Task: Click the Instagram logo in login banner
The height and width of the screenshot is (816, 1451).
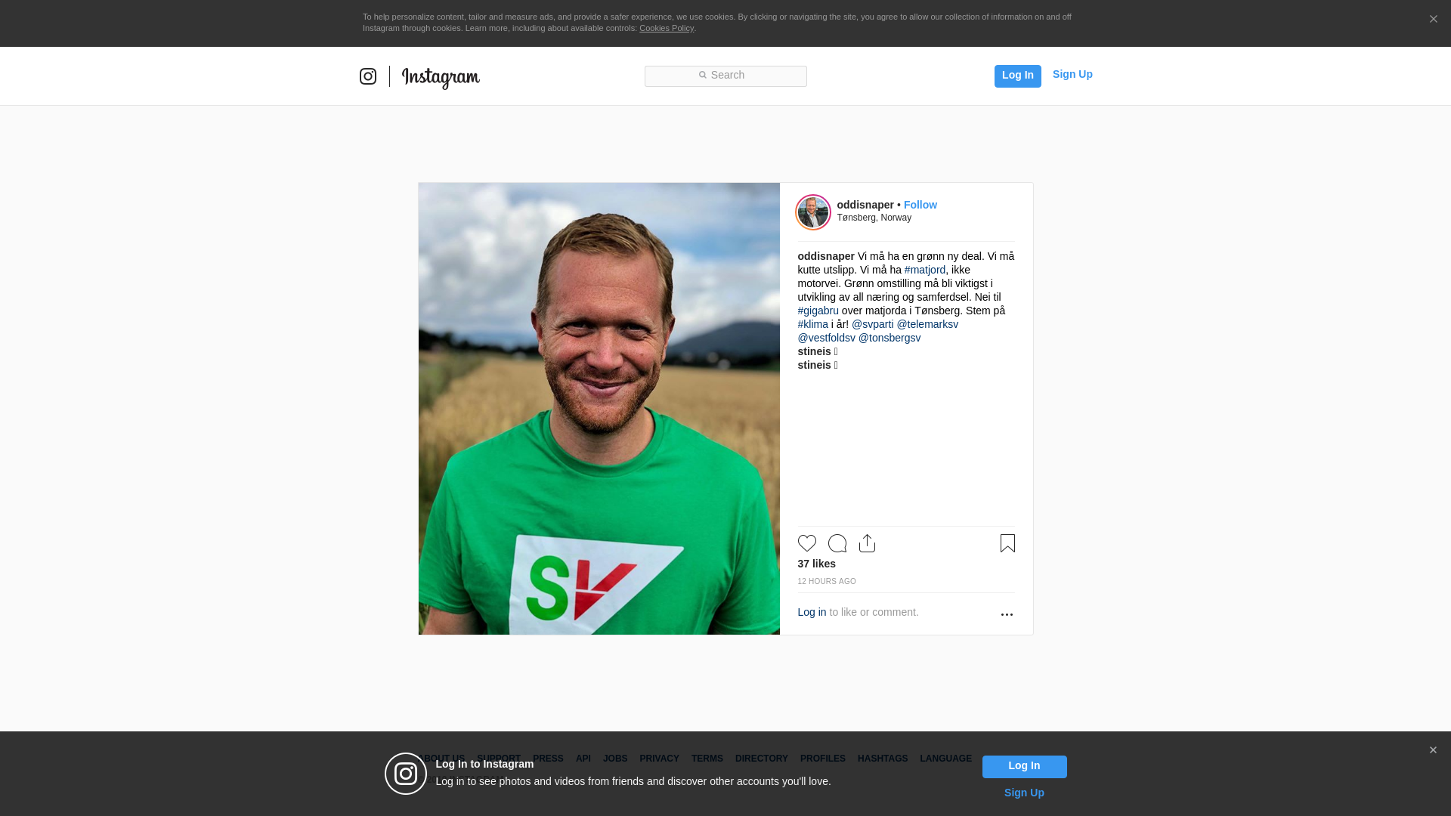Action: click(406, 774)
